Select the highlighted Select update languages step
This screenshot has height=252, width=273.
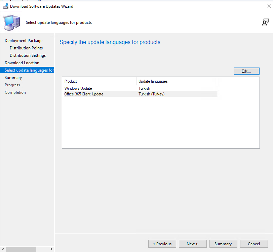27,70
